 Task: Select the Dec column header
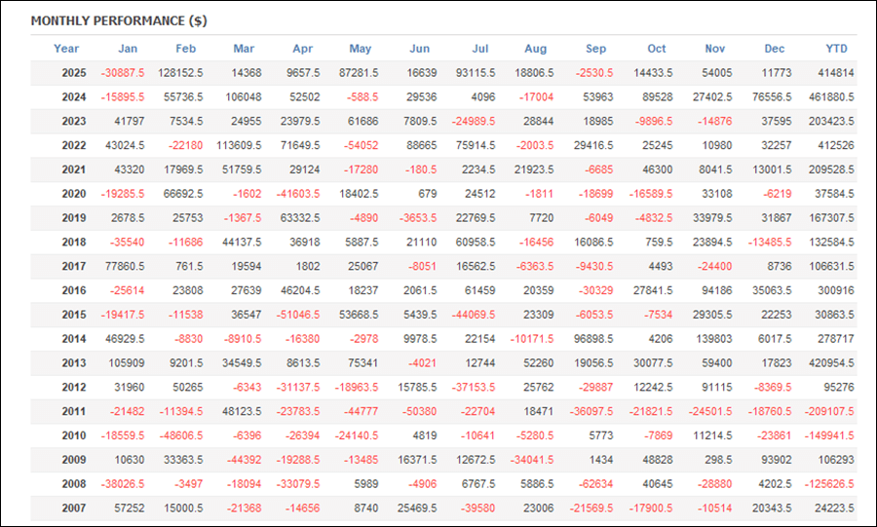tap(775, 49)
